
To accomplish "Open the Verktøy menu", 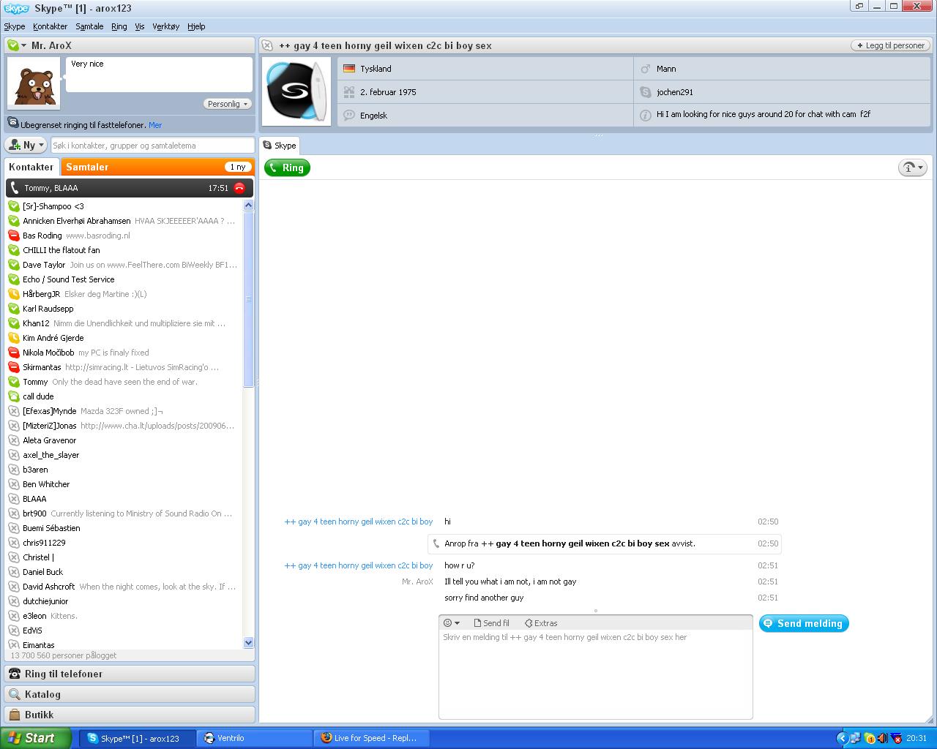I will point(166,26).
